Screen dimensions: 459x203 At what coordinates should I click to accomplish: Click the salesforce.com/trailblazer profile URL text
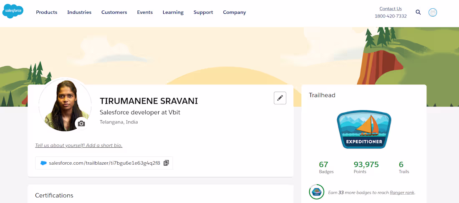104,163
